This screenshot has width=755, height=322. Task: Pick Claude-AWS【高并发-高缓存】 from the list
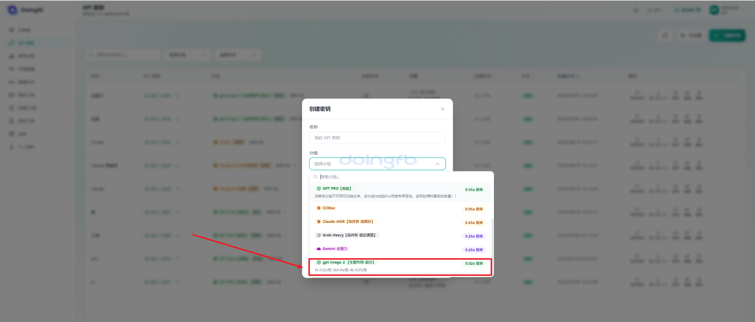point(401,222)
